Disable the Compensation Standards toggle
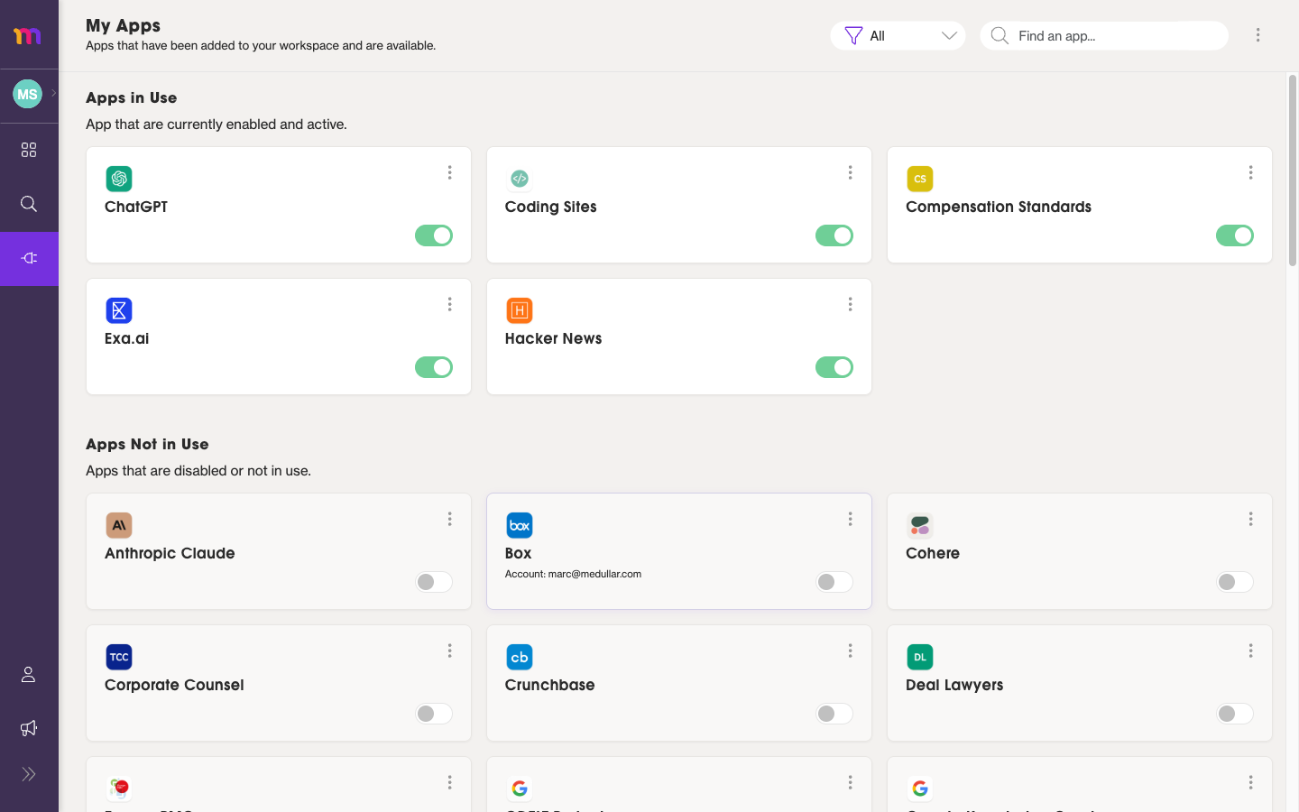1299x812 pixels. (1235, 235)
